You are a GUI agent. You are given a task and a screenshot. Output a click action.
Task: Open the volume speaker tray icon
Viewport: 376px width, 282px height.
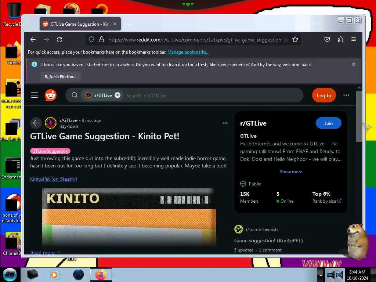(x=340, y=275)
